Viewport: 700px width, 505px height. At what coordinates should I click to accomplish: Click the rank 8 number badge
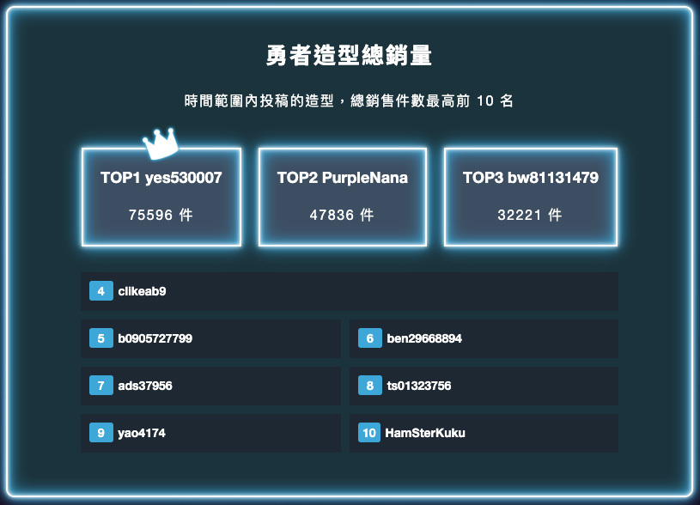click(369, 386)
